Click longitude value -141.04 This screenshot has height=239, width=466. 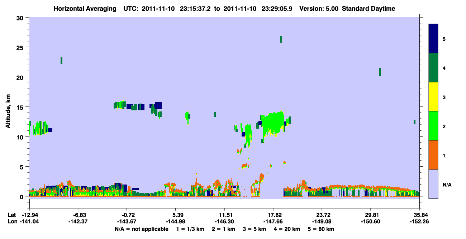pyautogui.click(x=29, y=221)
